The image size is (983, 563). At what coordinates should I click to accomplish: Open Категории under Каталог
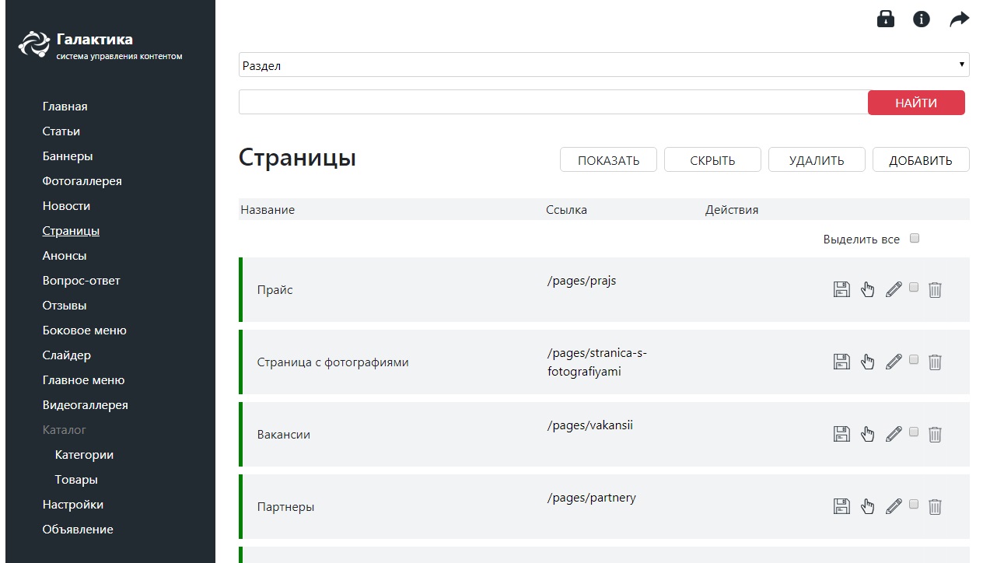click(x=85, y=455)
